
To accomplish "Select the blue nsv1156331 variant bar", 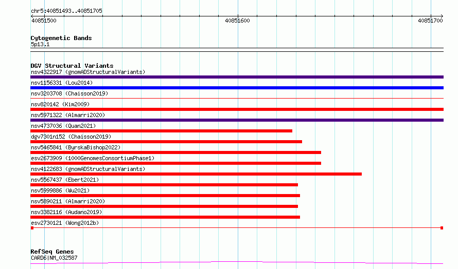I will point(237,88).
